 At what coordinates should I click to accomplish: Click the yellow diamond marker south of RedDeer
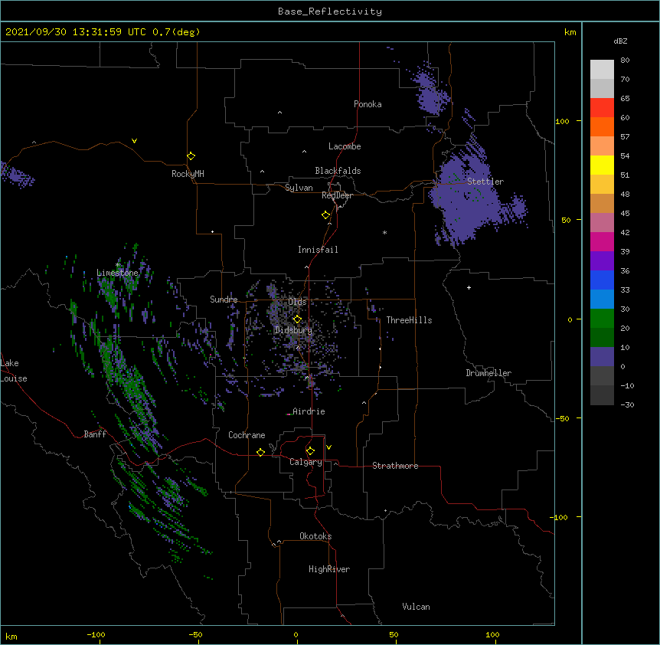[326, 215]
